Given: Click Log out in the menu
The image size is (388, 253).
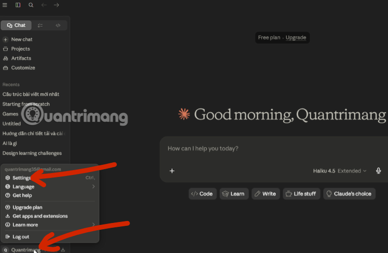Looking at the screenshot, I should (50, 237).
